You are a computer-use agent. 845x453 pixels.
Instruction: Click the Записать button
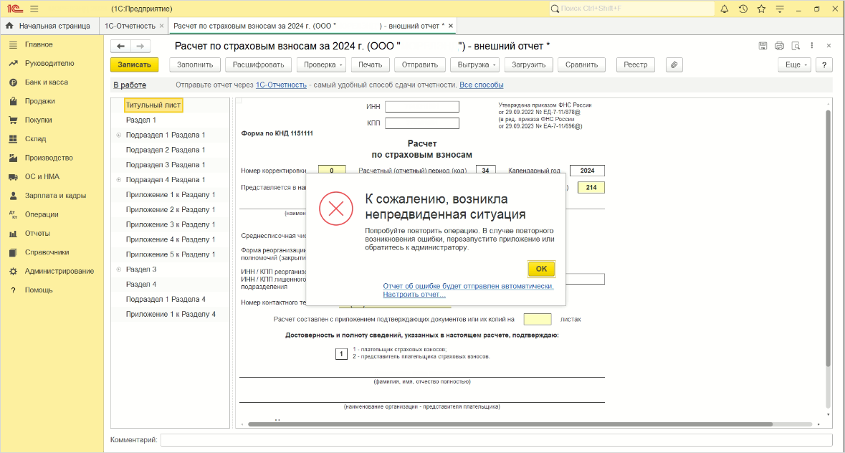click(x=135, y=65)
